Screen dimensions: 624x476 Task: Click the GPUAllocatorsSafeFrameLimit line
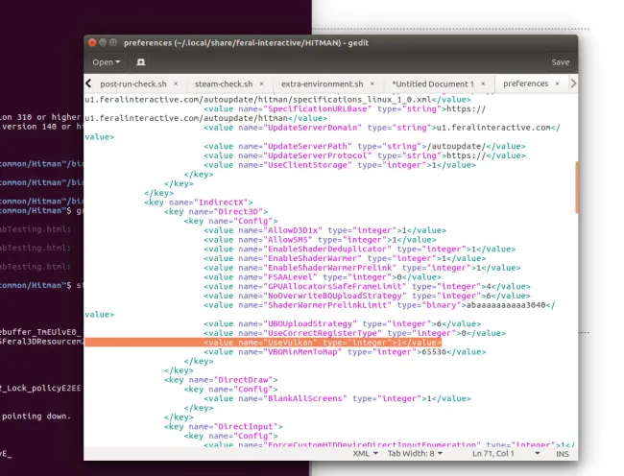[367, 286]
